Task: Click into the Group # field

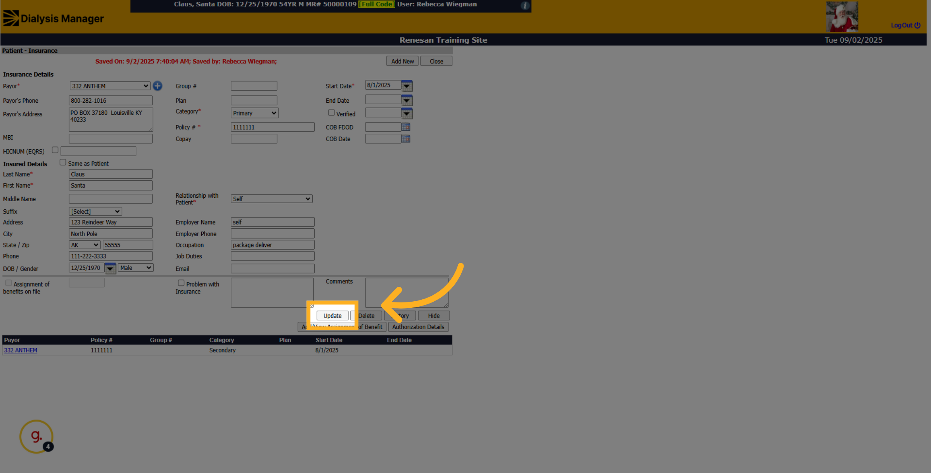Action: point(254,86)
